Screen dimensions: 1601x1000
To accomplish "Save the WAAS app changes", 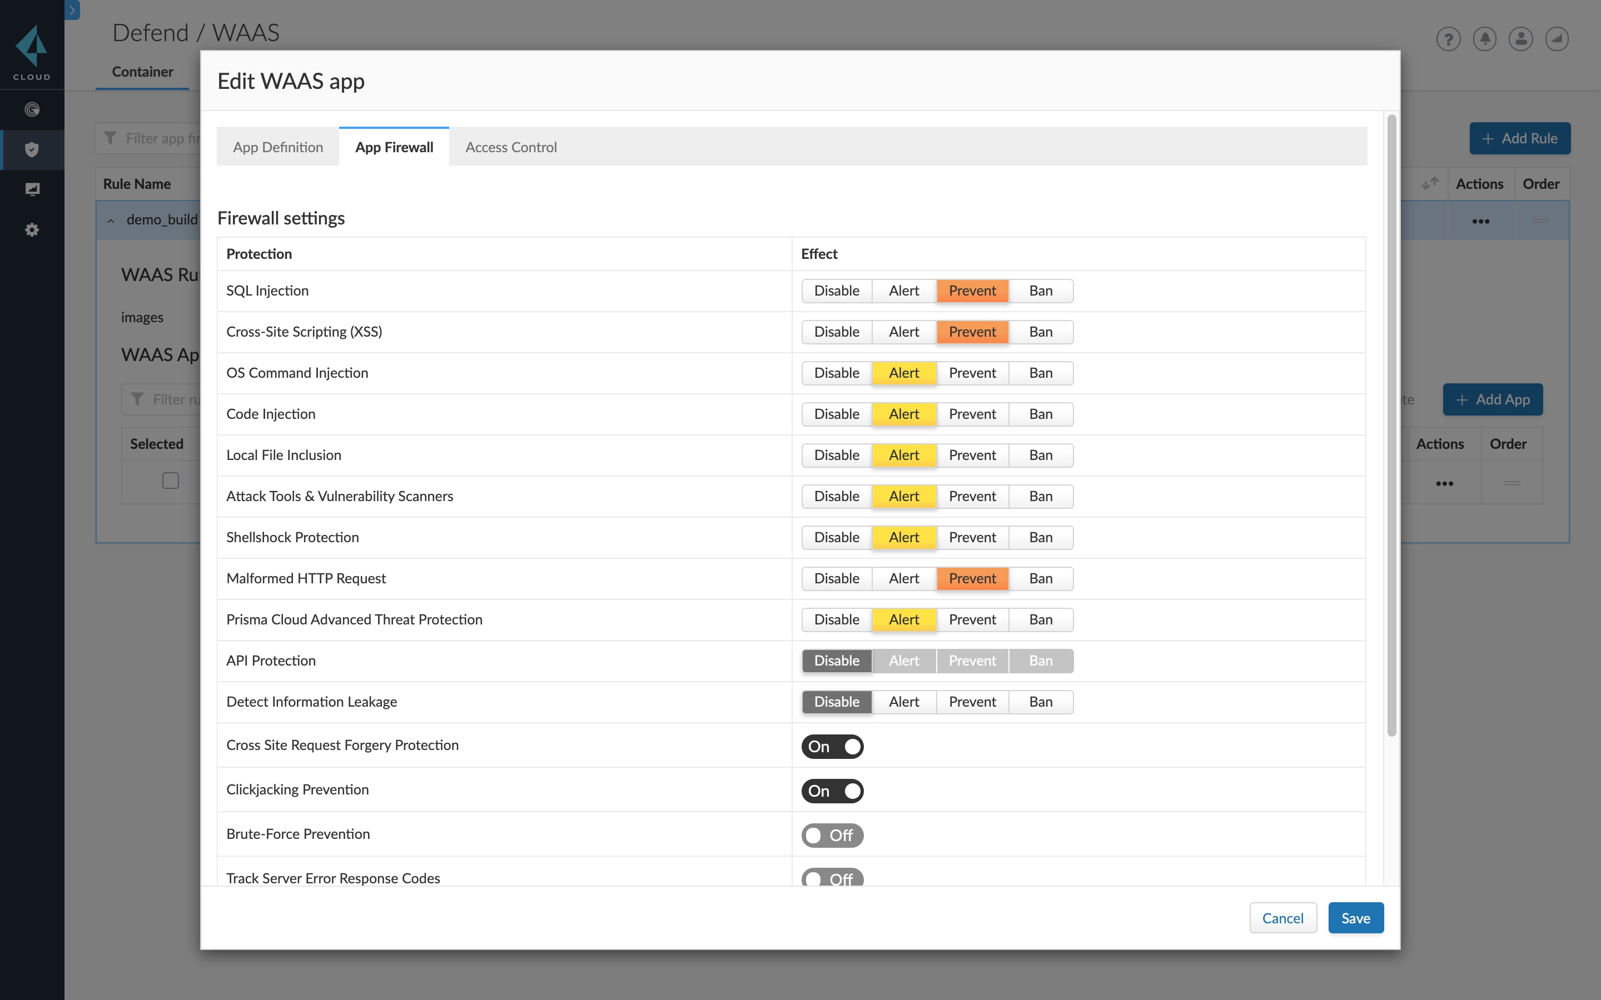I will [1355, 917].
